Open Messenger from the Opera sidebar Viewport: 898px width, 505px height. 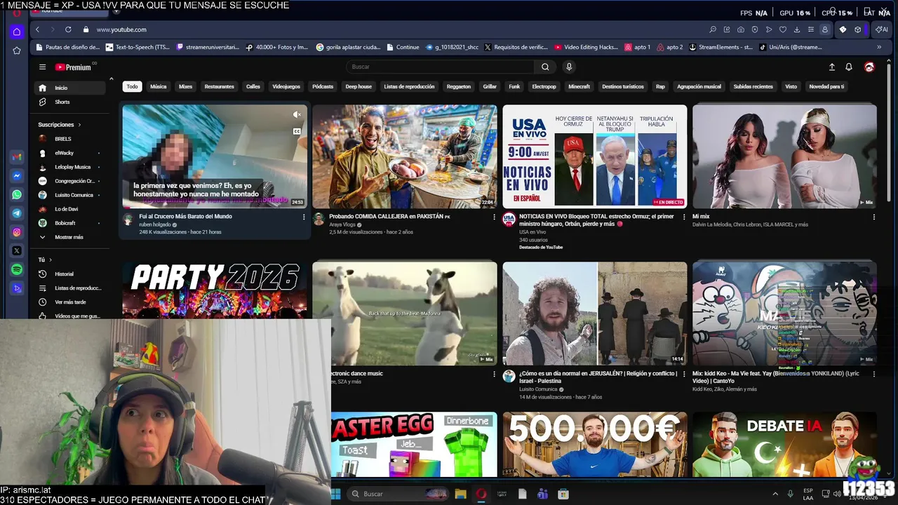pos(17,176)
